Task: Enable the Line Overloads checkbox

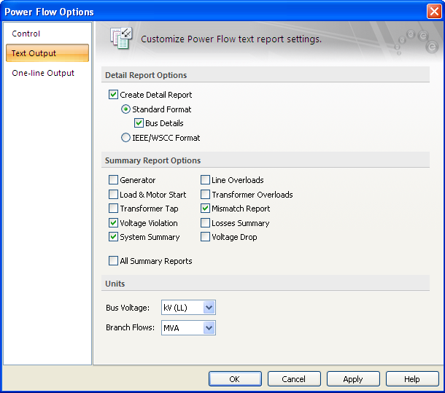Action: coord(205,180)
